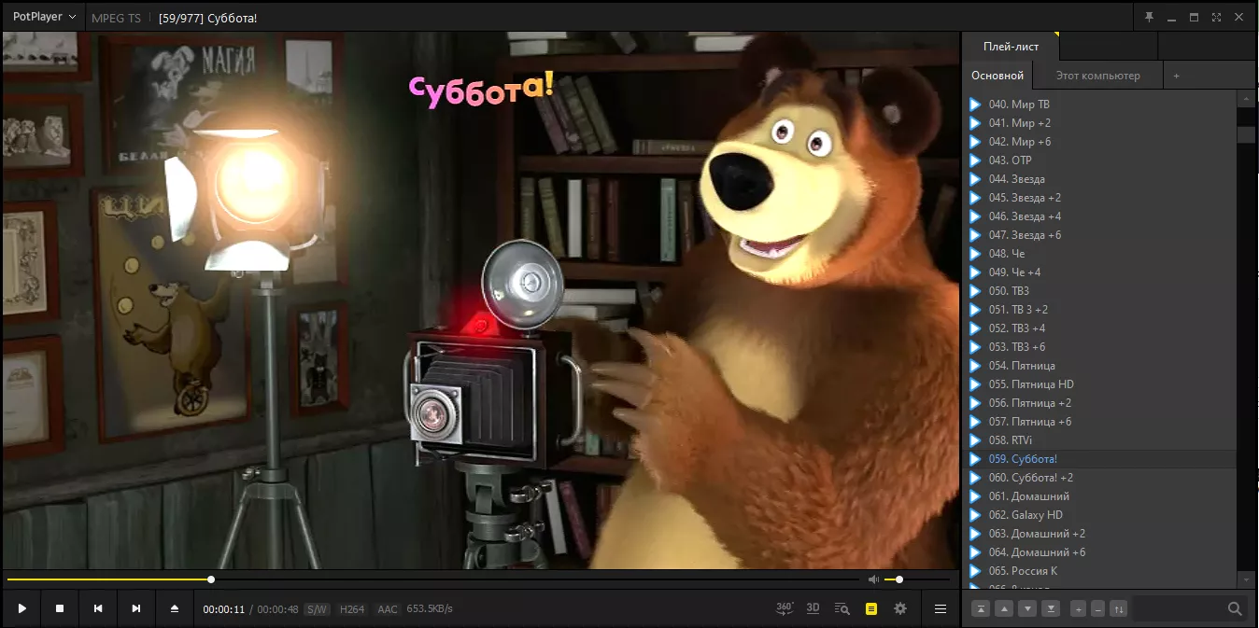Select channel 061. Домашний

1099,496
